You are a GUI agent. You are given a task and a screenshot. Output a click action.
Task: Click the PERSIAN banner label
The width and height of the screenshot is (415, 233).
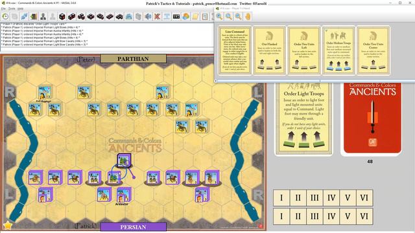click(133, 227)
